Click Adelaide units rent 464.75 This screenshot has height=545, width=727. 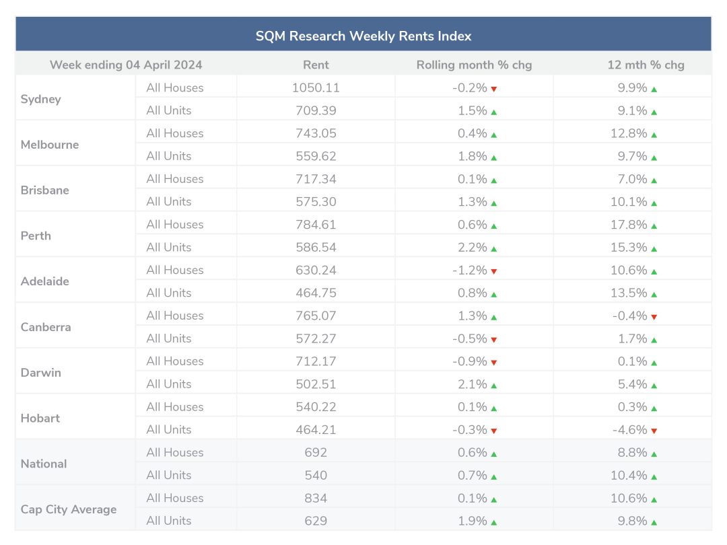click(x=316, y=293)
